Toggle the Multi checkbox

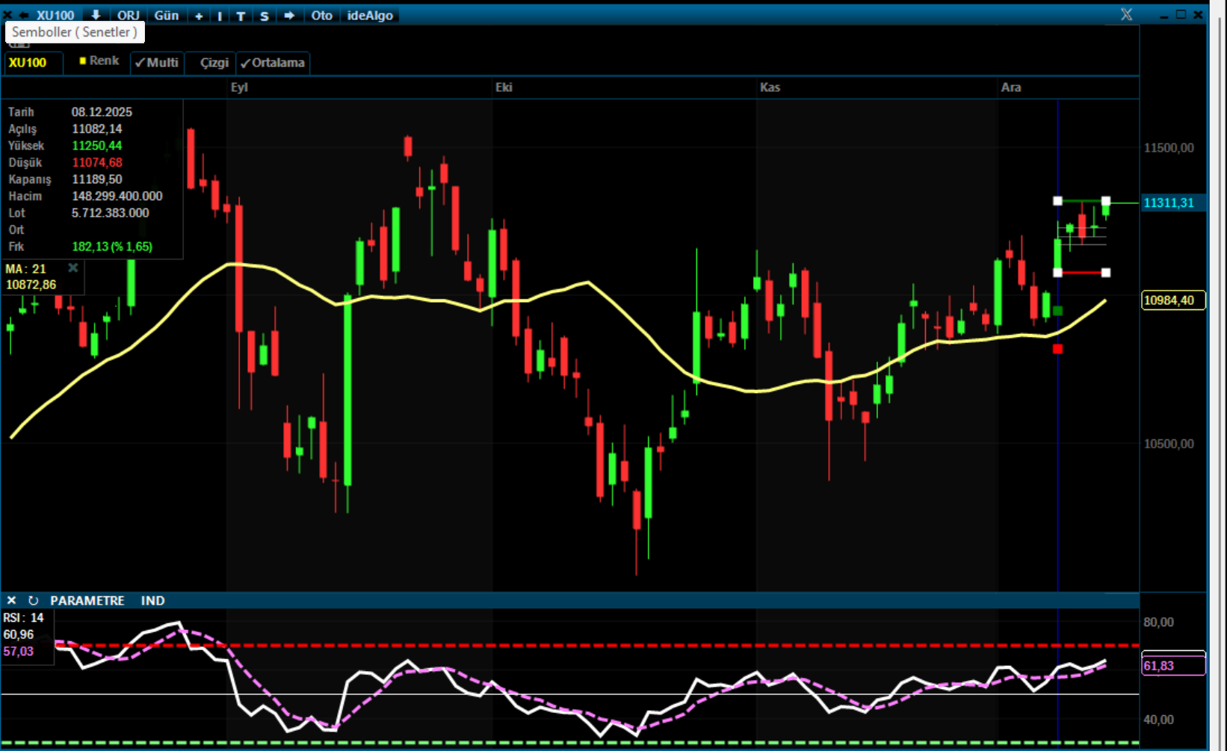pos(157,63)
